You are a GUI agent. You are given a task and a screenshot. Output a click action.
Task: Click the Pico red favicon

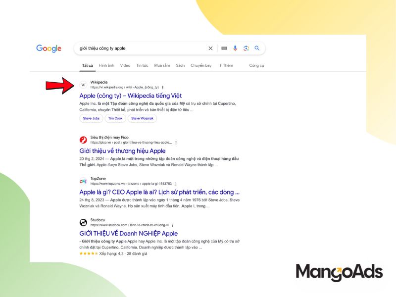[x=83, y=140]
